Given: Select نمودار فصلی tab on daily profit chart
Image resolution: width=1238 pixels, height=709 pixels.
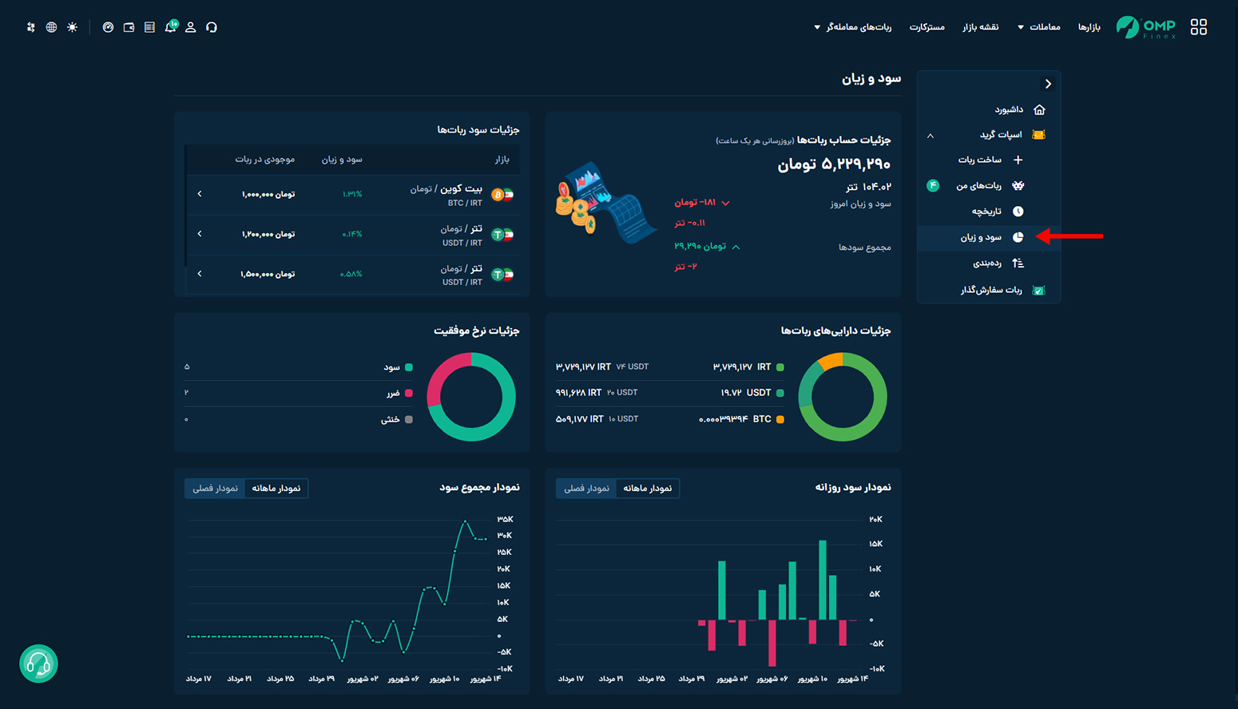Looking at the screenshot, I should (586, 488).
